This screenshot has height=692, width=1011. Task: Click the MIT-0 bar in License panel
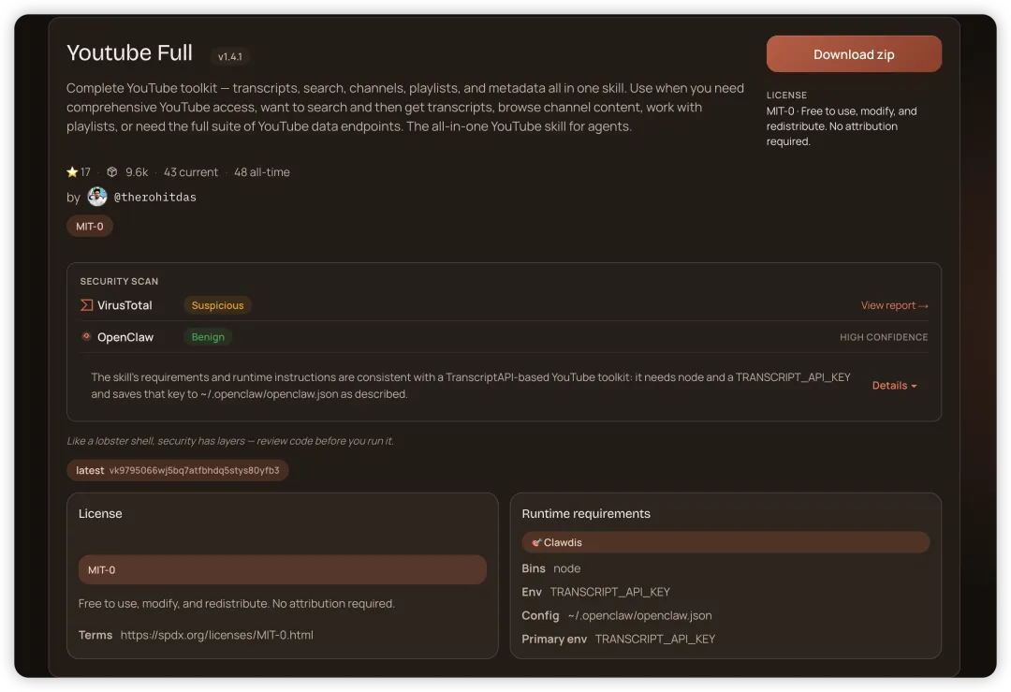pyautogui.click(x=282, y=569)
